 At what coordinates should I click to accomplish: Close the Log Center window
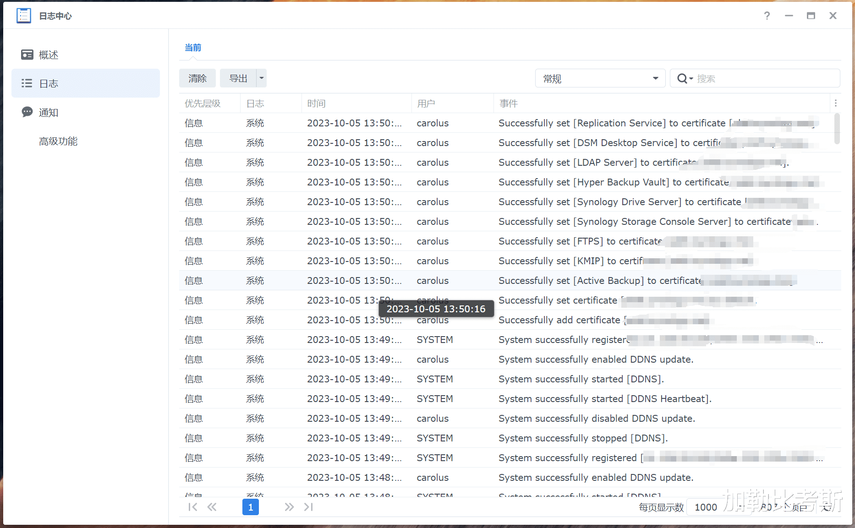click(x=833, y=16)
